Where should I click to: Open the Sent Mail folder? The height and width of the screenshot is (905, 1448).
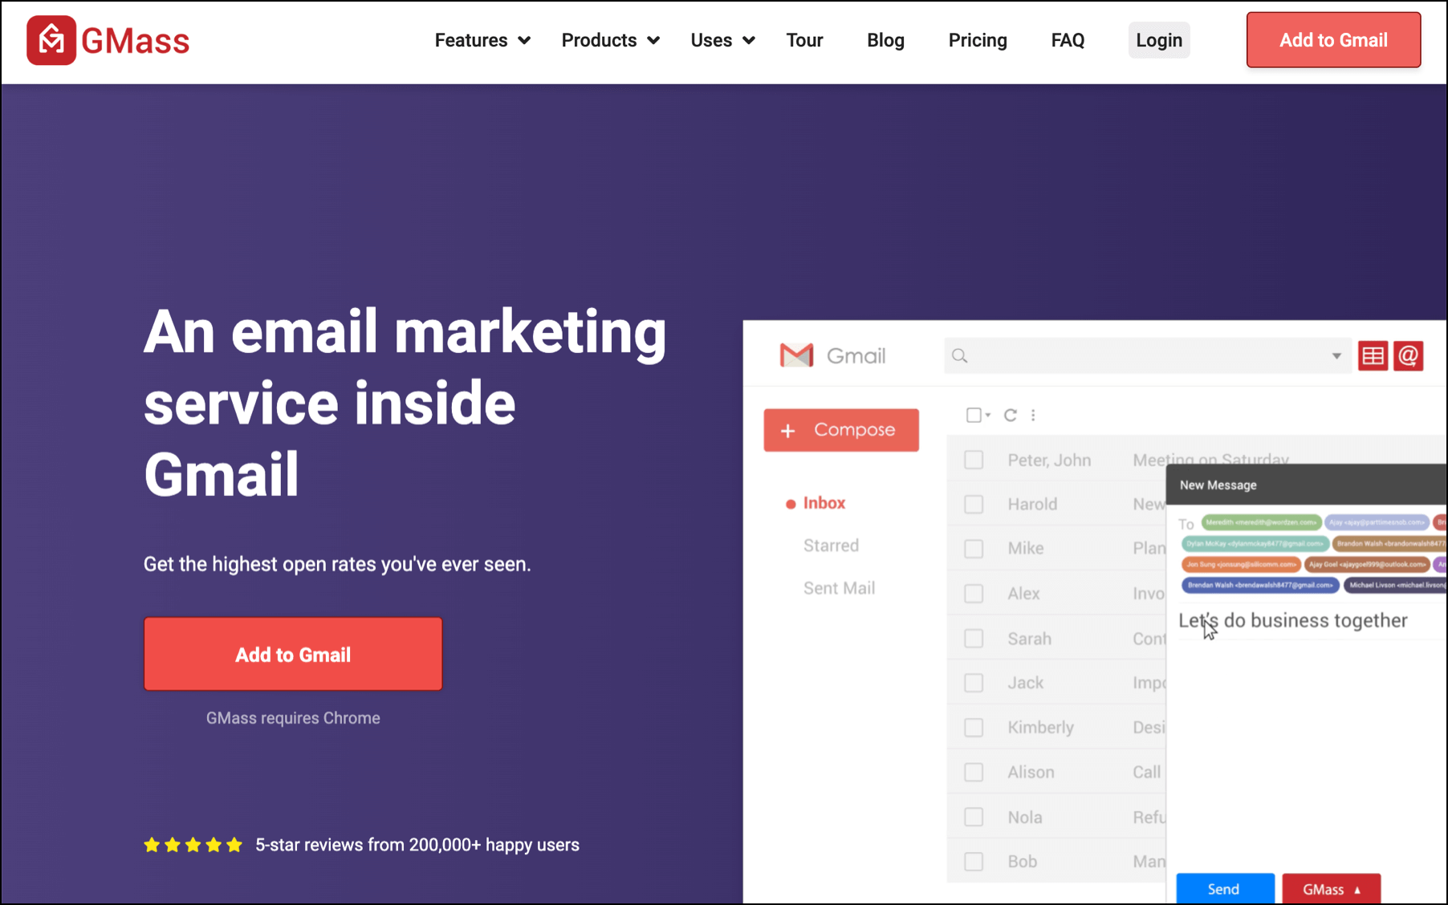839,588
